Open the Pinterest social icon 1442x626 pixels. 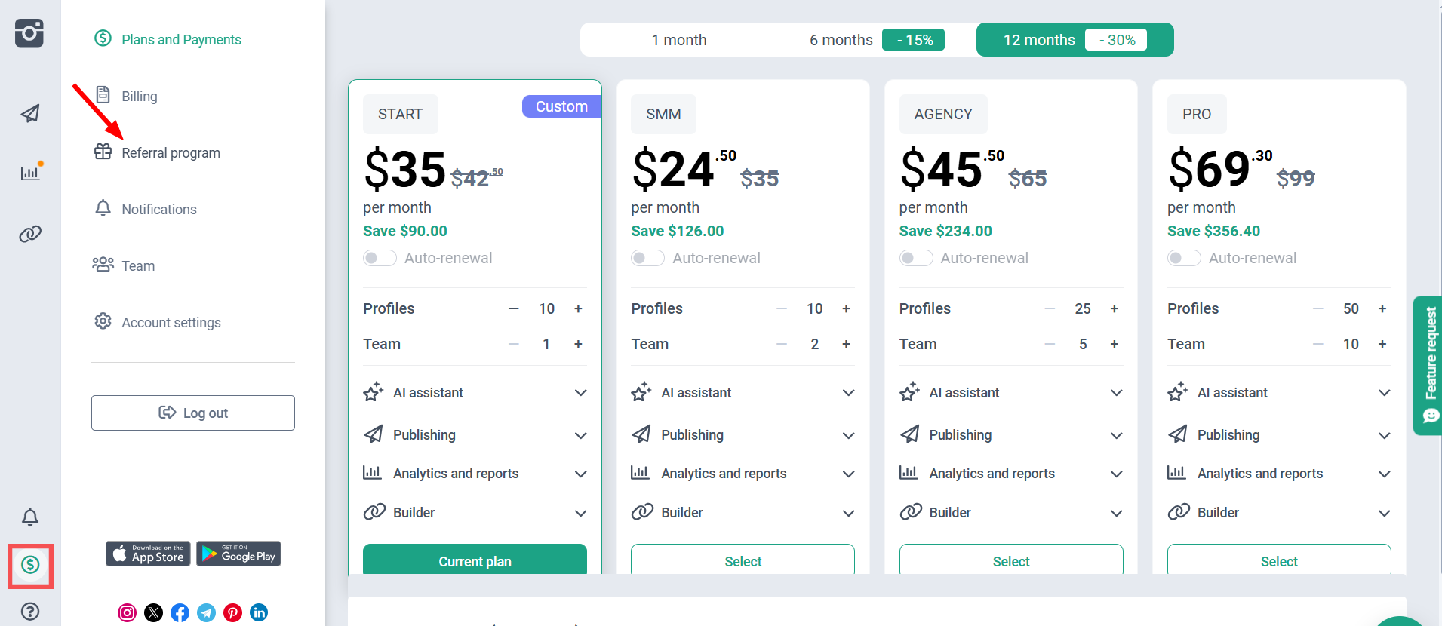(232, 612)
